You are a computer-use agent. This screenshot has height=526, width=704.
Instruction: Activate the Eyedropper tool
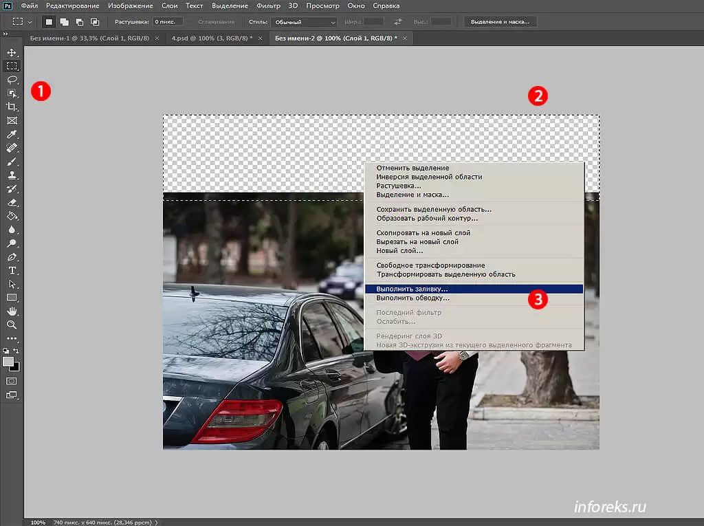point(12,134)
